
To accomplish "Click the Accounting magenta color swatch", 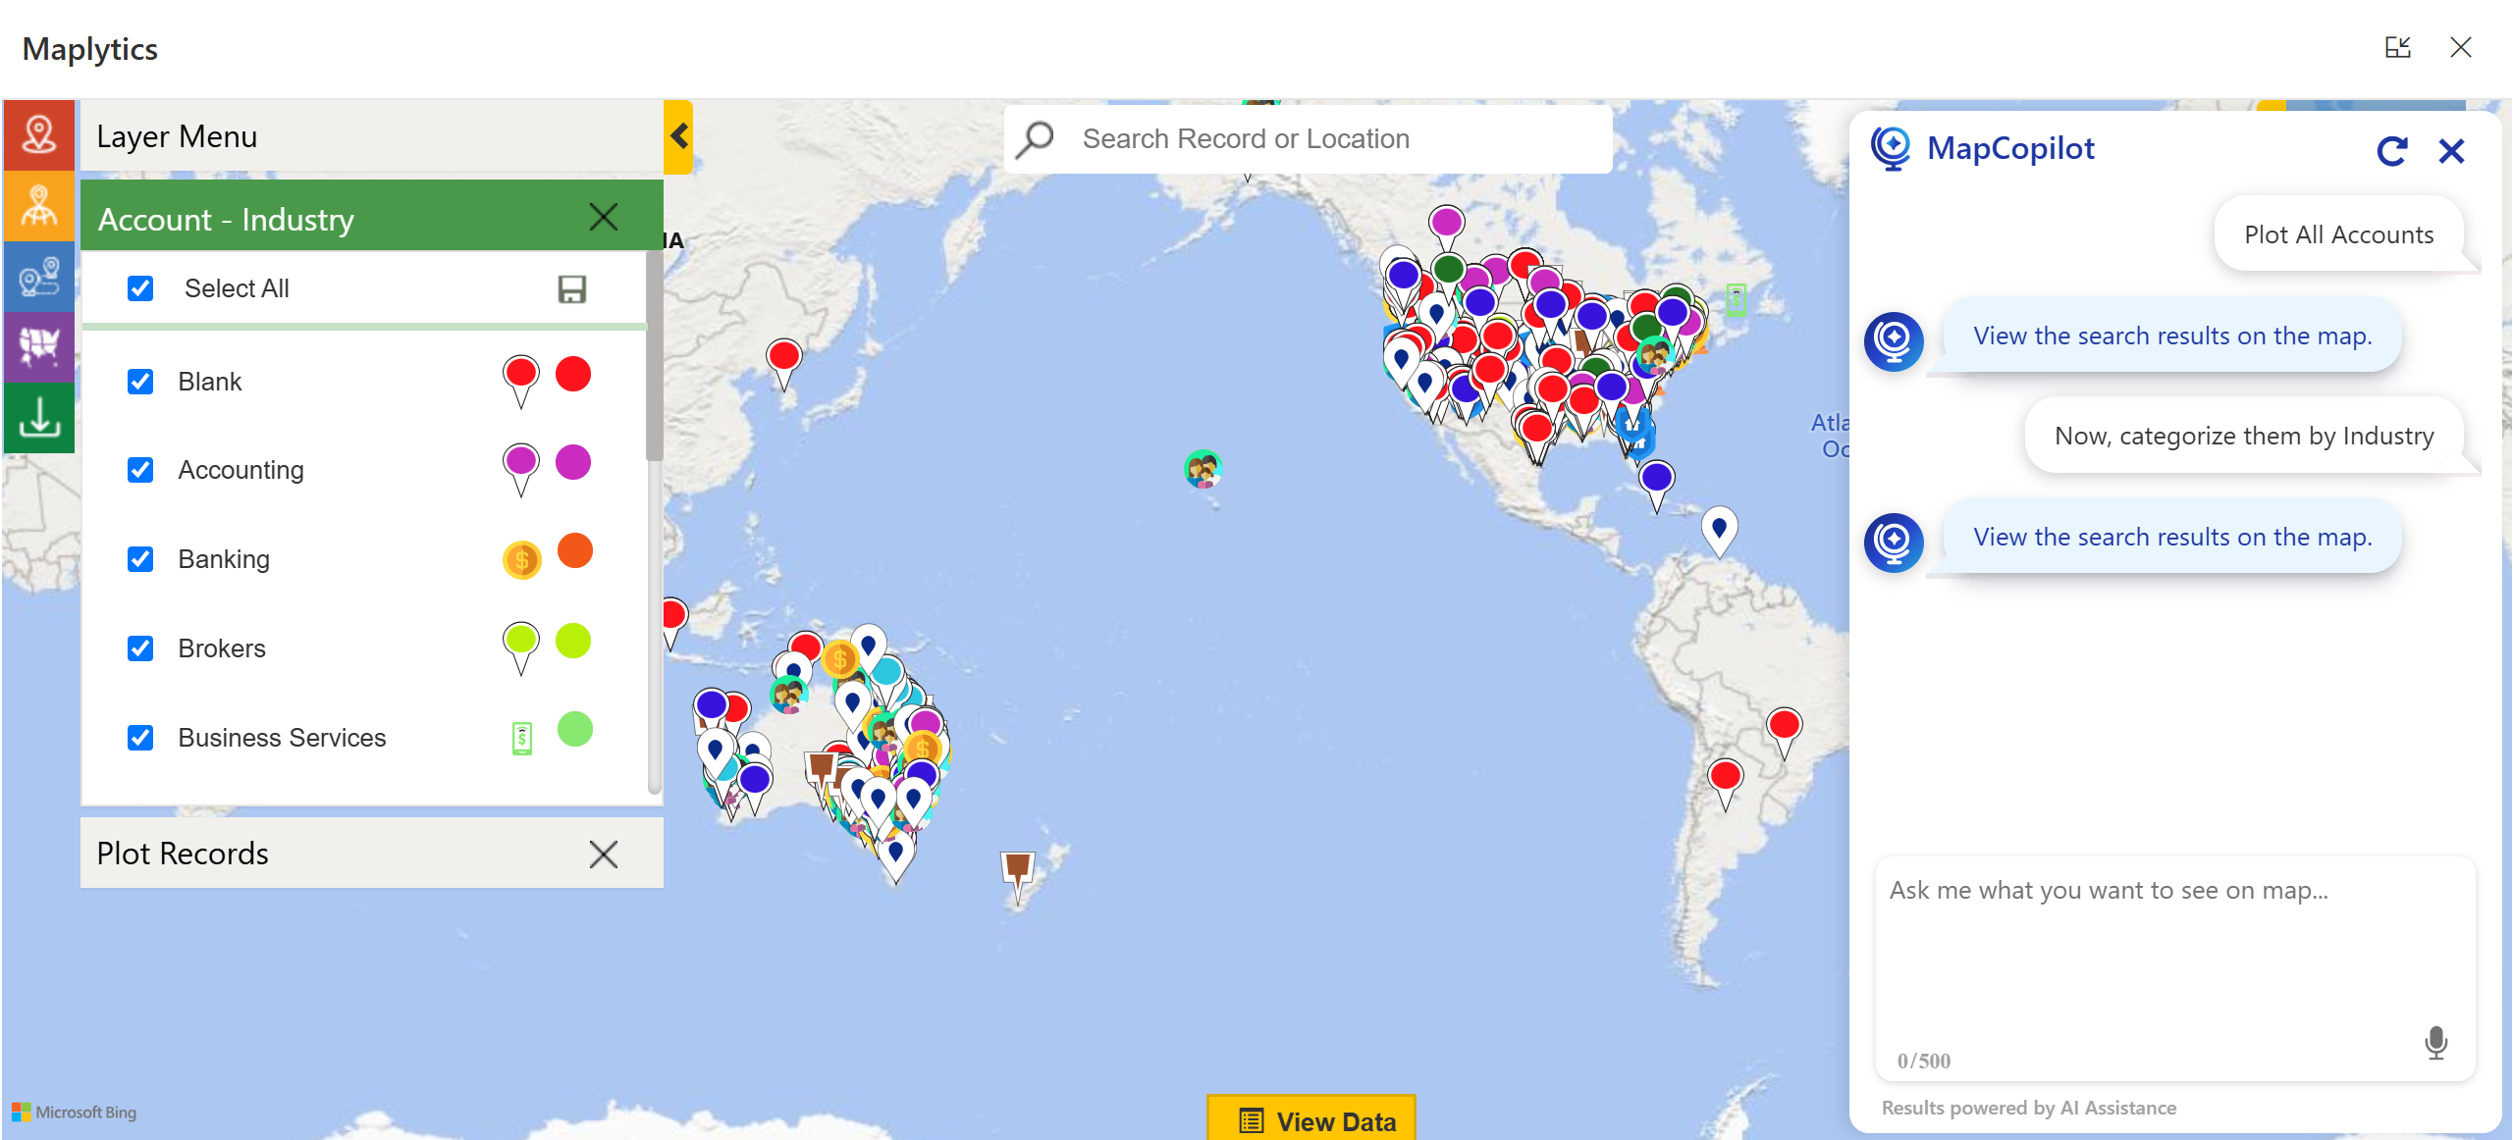I will click(573, 462).
